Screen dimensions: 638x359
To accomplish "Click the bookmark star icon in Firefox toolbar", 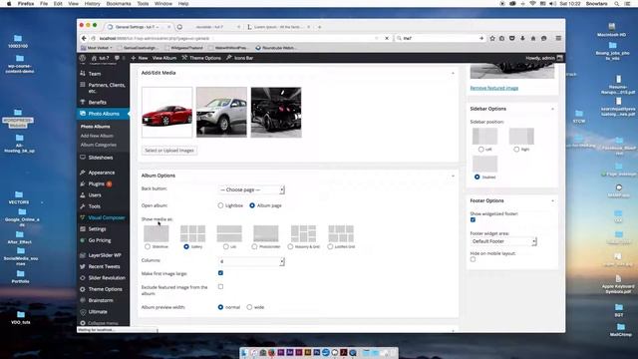I will tap(492, 38).
